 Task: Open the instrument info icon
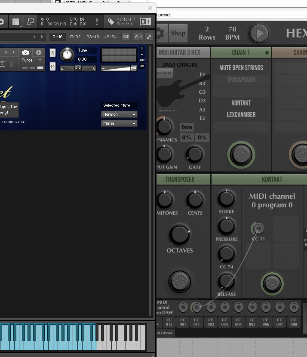[x=39, y=52]
